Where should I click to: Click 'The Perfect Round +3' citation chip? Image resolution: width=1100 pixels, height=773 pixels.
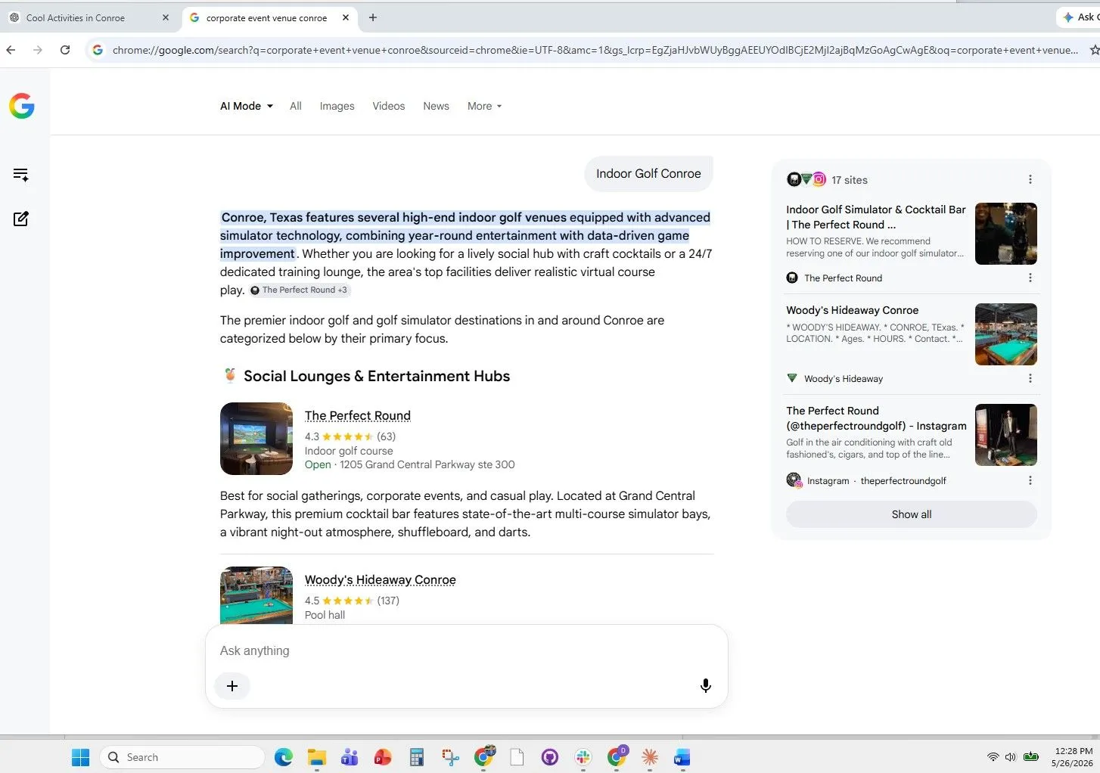[x=300, y=290]
